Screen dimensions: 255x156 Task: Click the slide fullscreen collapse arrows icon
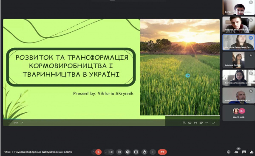(x=214, y=123)
